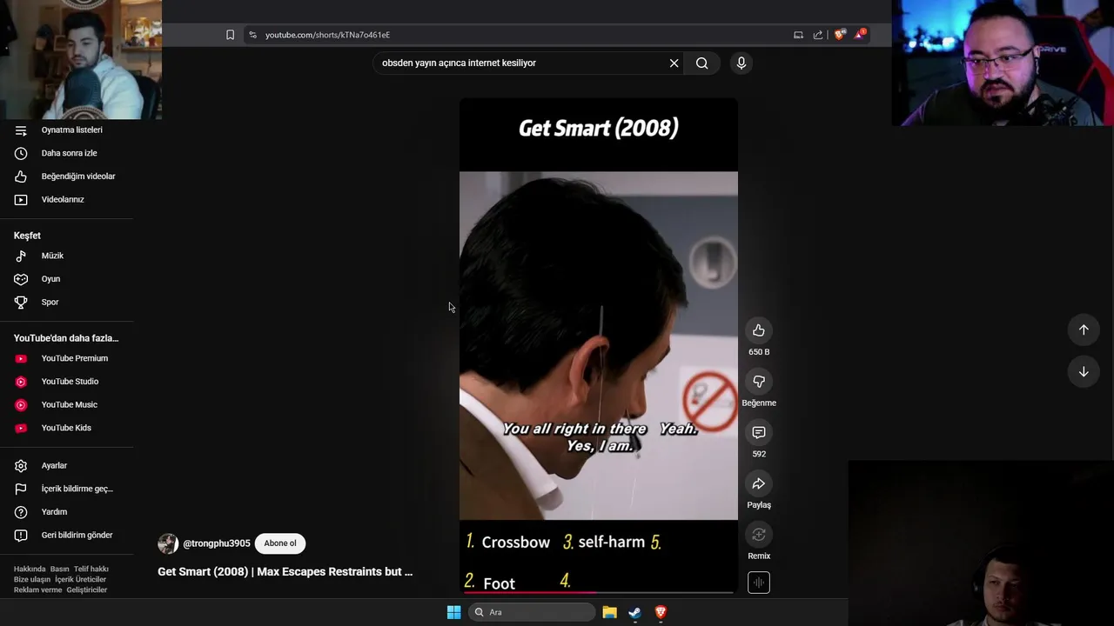Screen dimensions: 1114x626
Task: Click the Get Smart (2008) video title
Action: click(285, 572)
